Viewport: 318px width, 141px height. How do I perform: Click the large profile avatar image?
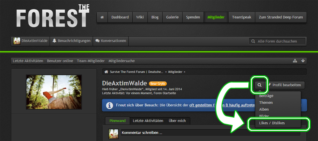[54, 92]
